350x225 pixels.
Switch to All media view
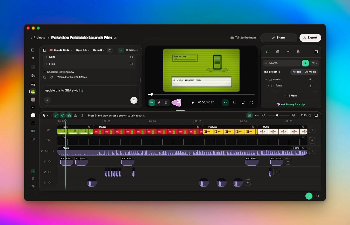[x=311, y=72]
